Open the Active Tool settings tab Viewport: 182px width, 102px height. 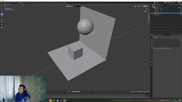[152, 37]
